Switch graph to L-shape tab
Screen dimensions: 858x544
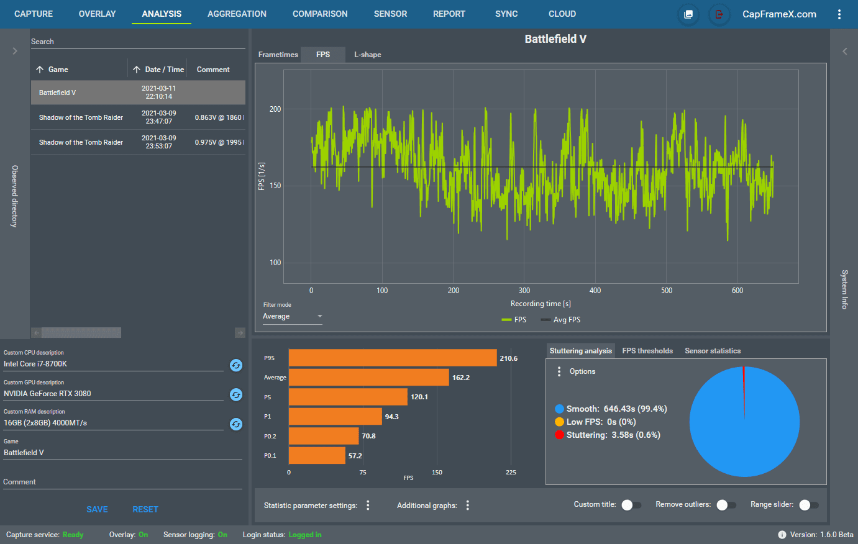pos(368,55)
